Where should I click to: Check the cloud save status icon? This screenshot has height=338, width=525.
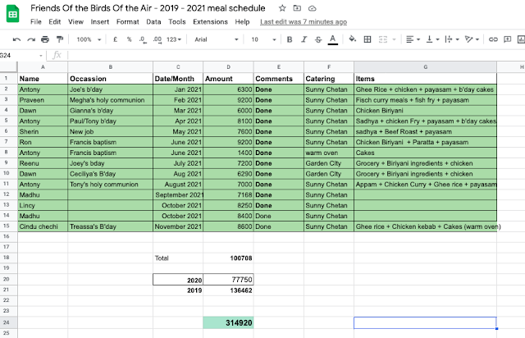[312, 8]
